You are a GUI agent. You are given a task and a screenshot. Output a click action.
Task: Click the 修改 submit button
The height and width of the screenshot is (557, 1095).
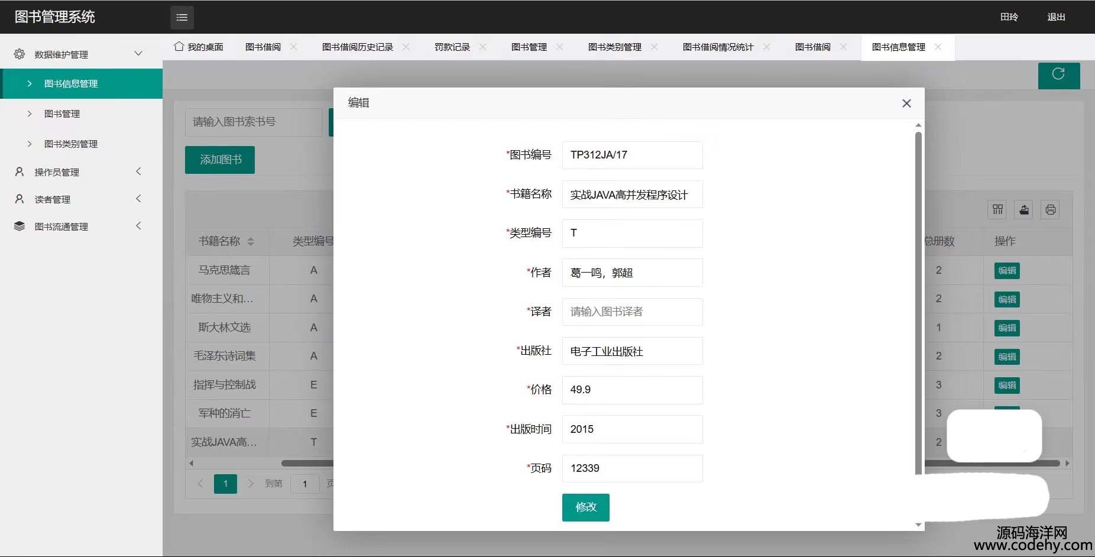pos(585,507)
